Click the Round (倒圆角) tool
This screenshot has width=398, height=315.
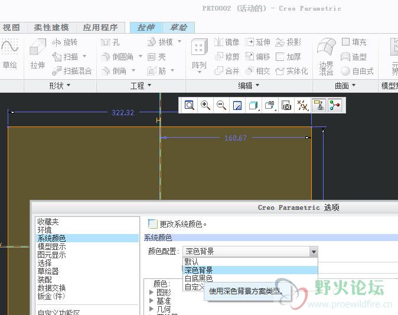117,57
